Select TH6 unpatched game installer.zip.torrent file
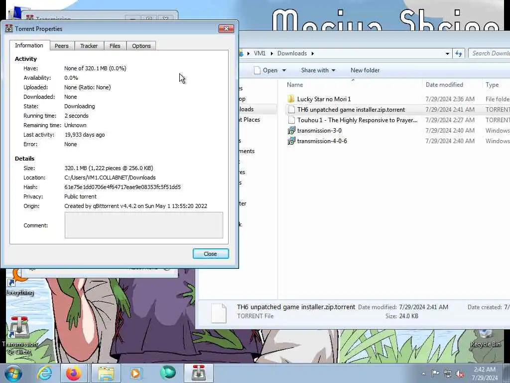510x383 pixels. coord(351,109)
